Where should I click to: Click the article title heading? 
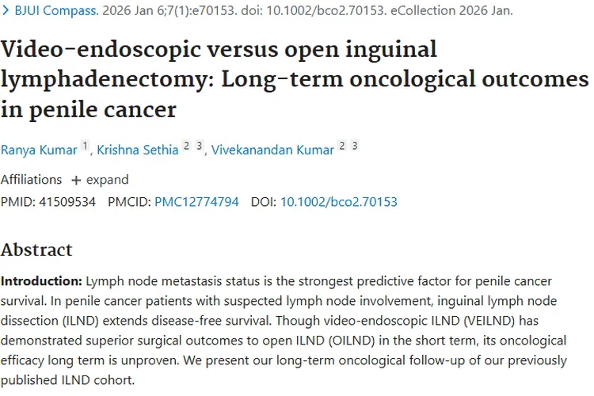tap(295, 78)
